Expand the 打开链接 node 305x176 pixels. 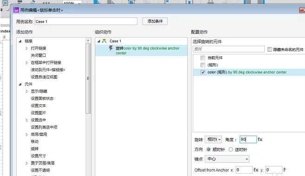click(26, 48)
